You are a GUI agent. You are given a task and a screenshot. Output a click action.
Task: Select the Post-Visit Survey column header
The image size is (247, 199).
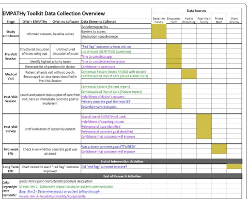pos(204,20)
